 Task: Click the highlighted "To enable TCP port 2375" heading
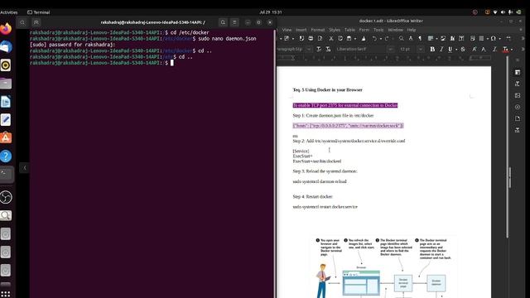coord(345,105)
